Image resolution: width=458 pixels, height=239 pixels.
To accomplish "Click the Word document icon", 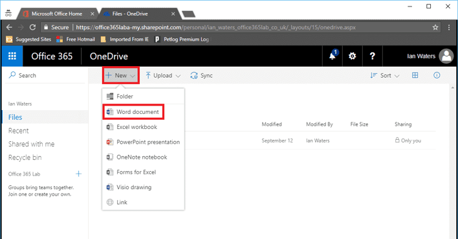I will tap(110, 112).
